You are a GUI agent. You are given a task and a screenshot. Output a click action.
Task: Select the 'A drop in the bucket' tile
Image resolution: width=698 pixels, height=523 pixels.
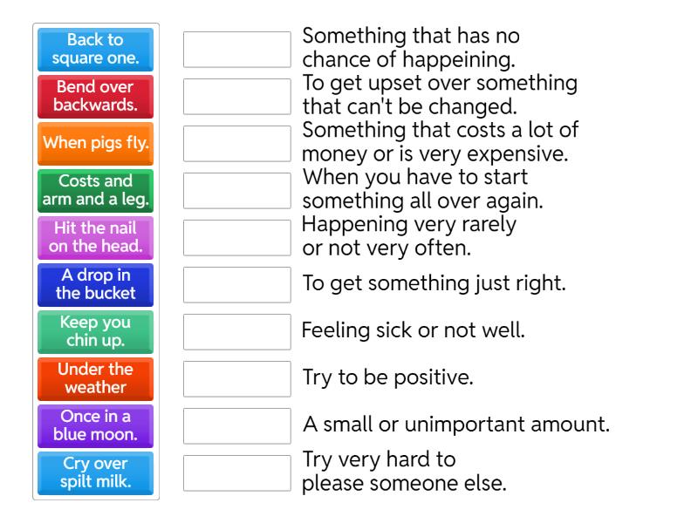[95, 285]
